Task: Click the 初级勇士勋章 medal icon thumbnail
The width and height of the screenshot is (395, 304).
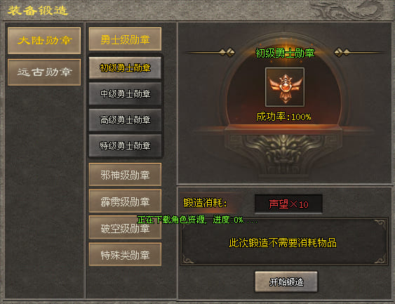Action: [285, 87]
